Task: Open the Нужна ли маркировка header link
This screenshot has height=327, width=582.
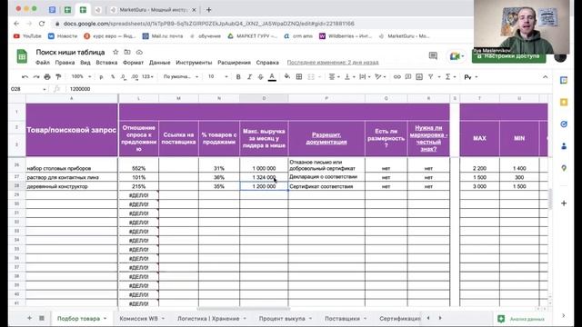Action: click(x=428, y=138)
